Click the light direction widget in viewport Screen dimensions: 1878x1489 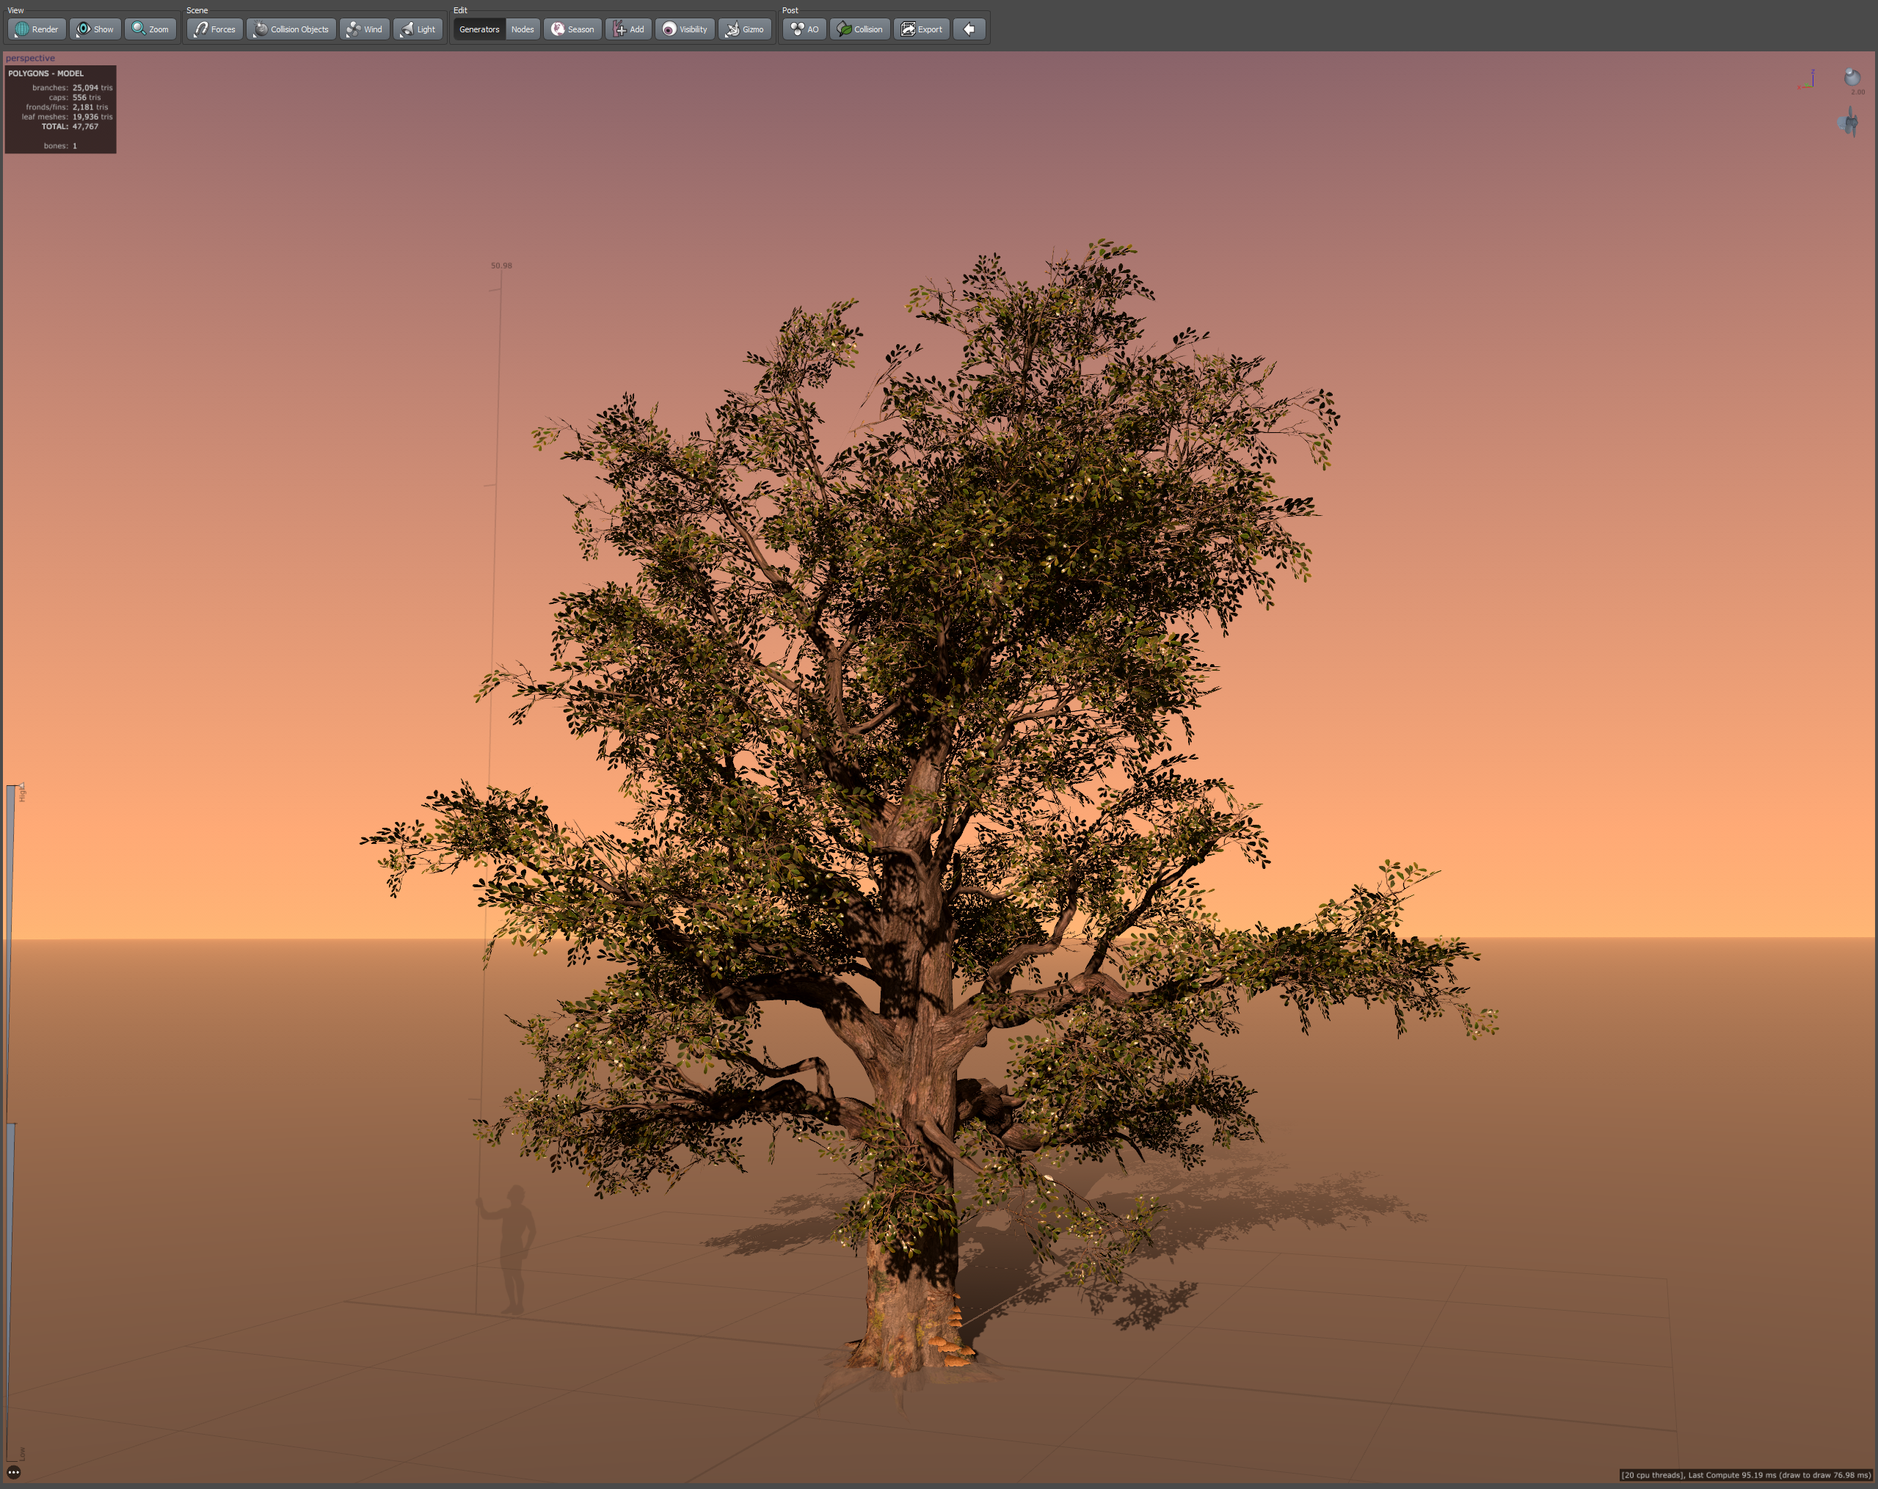[x=1852, y=78]
